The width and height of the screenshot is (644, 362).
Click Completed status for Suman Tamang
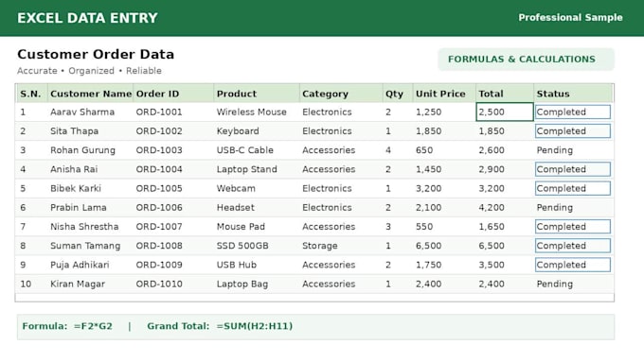tap(573, 246)
